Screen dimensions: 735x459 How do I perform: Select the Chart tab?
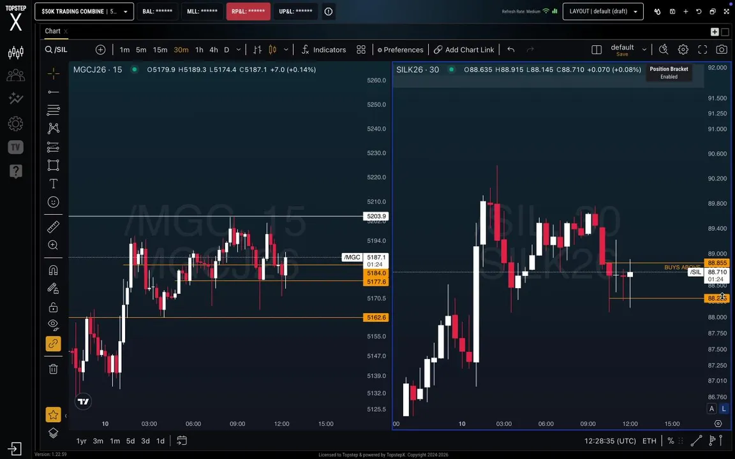[x=52, y=31]
